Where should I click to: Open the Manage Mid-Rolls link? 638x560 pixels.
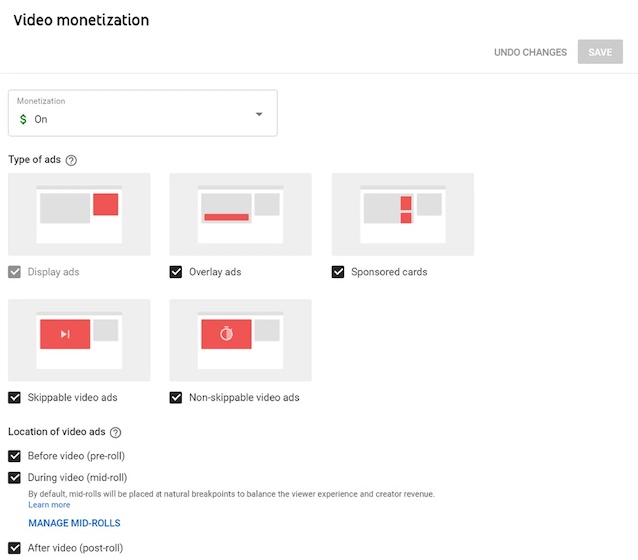click(x=74, y=523)
